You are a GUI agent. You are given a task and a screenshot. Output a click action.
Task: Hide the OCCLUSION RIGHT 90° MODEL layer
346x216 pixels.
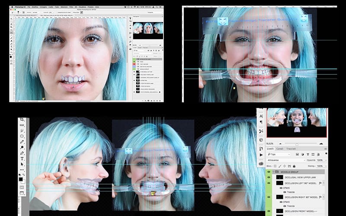(269, 197)
